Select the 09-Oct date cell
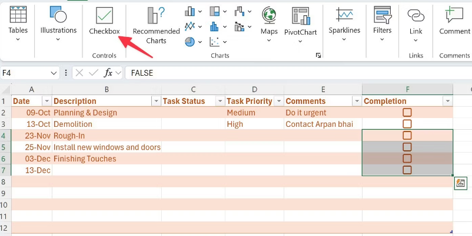 [31, 113]
